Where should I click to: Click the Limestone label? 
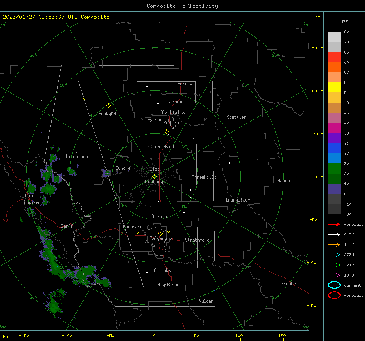coord(77,157)
